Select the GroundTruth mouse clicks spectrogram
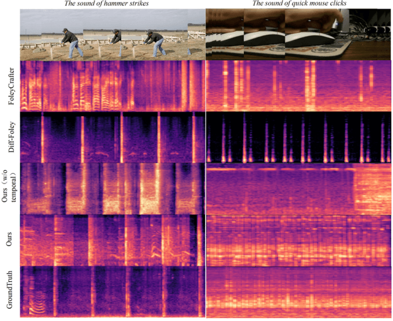 click(298, 291)
